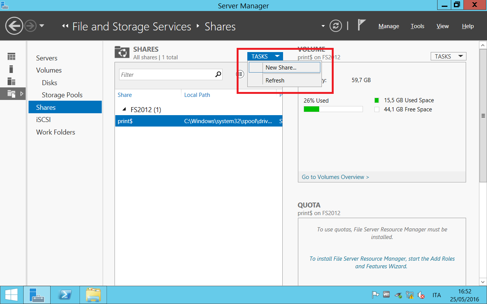Click into the Filter text box
The image size is (487, 304).
(x=167, y=75)
